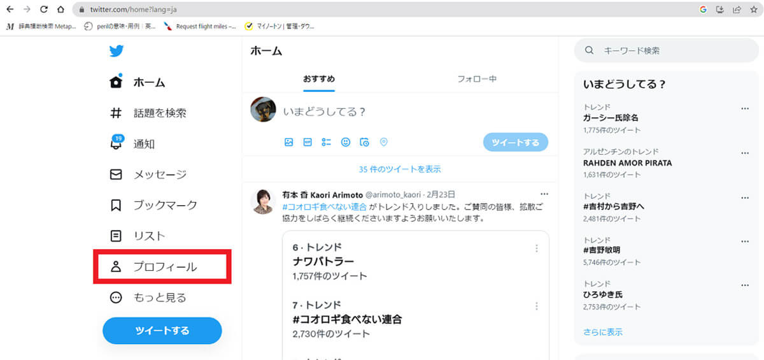The height and width of the screenshot is (360, 764).
Task: Open 有本 香 Kaori Arimoto name link
Action: (322, 194)
